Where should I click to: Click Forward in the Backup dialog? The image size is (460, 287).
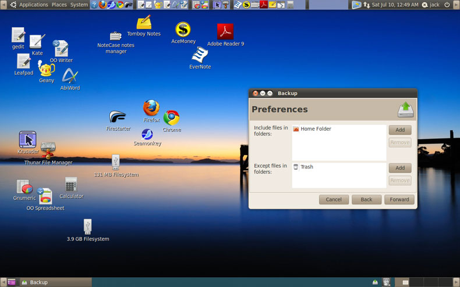399,199
